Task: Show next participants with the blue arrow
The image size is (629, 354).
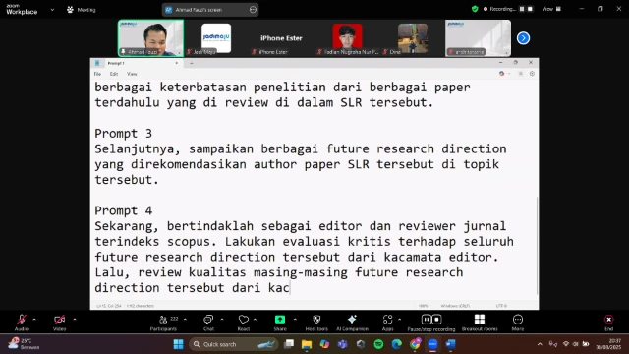Action: (x=523, y=38)
